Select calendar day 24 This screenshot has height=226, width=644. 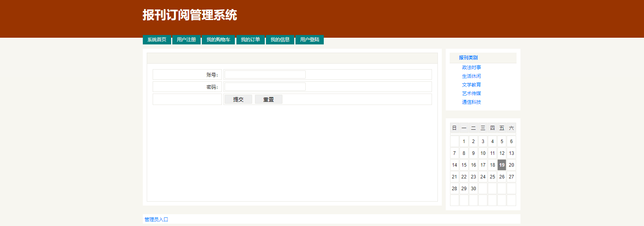(x=483, y=177)
